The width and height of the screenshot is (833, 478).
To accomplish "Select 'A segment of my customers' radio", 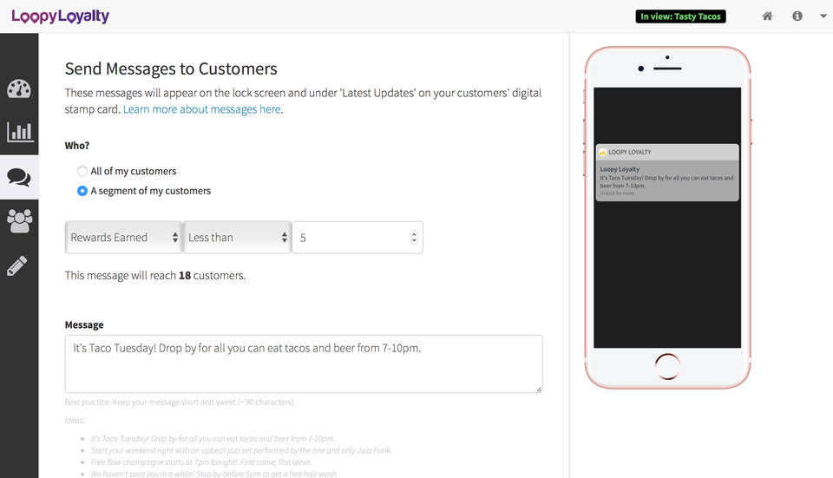I will click(82, 191).
